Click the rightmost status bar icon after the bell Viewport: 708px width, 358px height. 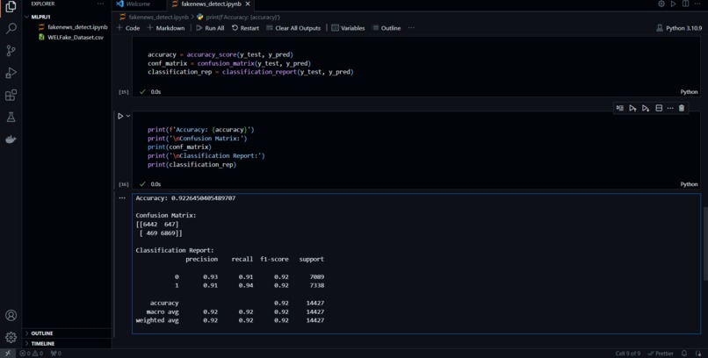[697, 354]
